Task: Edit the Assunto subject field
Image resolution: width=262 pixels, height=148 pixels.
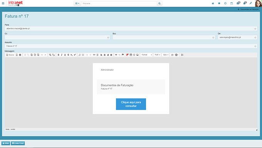Action: pyautogui.click(x=131, y=46)
